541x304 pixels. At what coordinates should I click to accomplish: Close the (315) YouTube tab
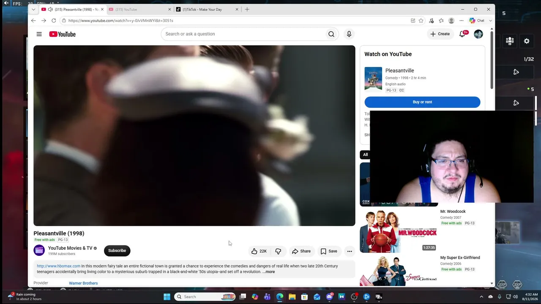(169, 9)
